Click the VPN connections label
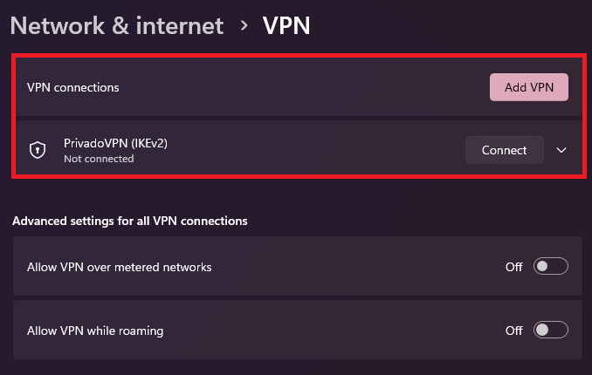The image size is (592, 375). click(x=73, y=87)
